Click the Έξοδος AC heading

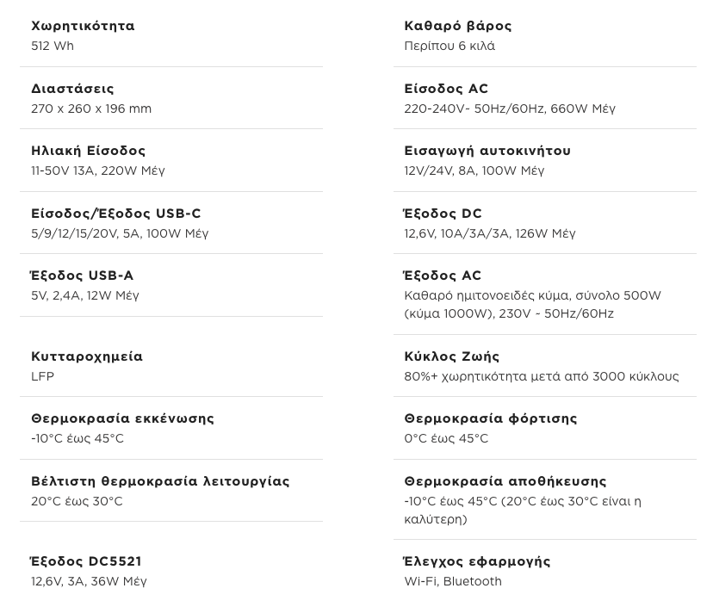click(443, 276)
